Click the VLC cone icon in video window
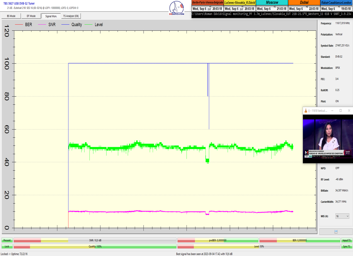Viewport: 353px width, 256px height. [306, 111]
